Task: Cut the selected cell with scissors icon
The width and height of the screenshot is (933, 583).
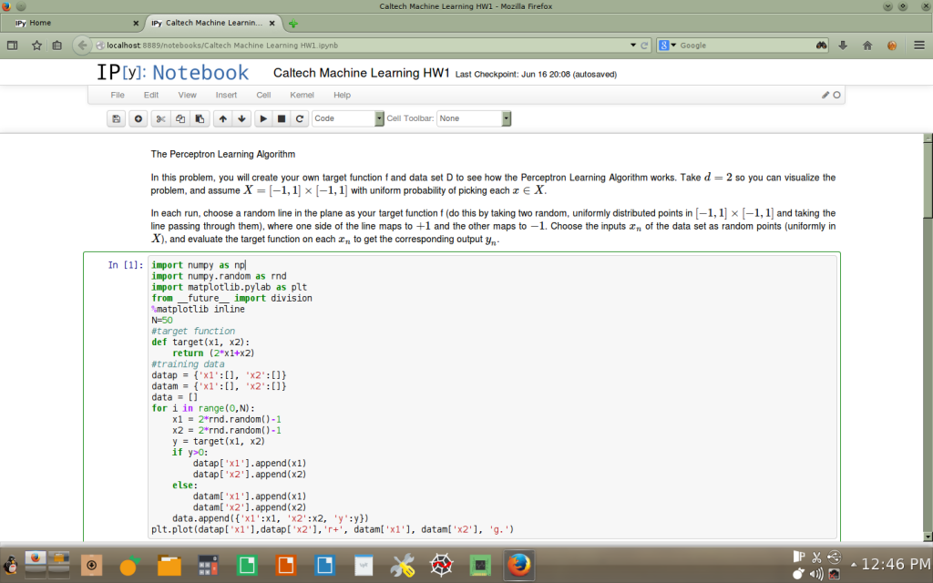Action: [x=161, y=118]
